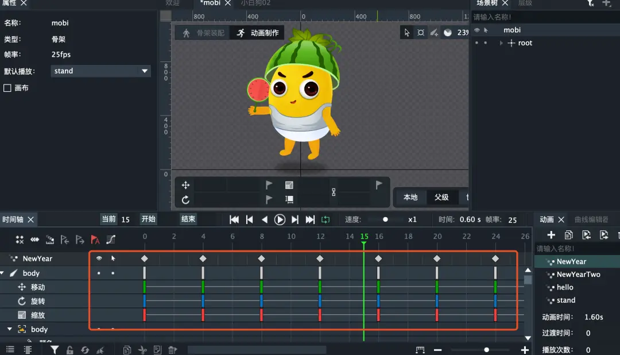Click the filter funnel icon in timeline footer
Viewport: 620px width, 355px height.
55,350
